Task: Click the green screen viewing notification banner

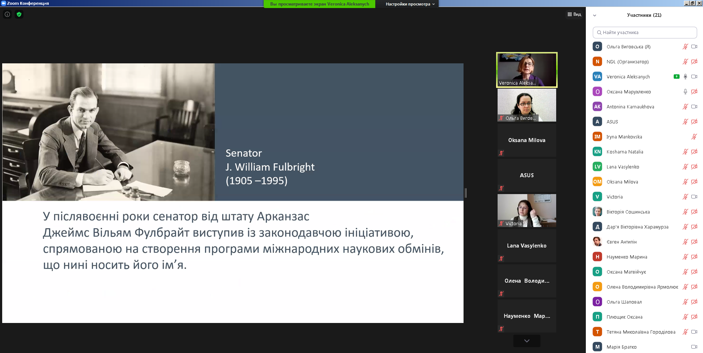Action: tap(319, 4)
